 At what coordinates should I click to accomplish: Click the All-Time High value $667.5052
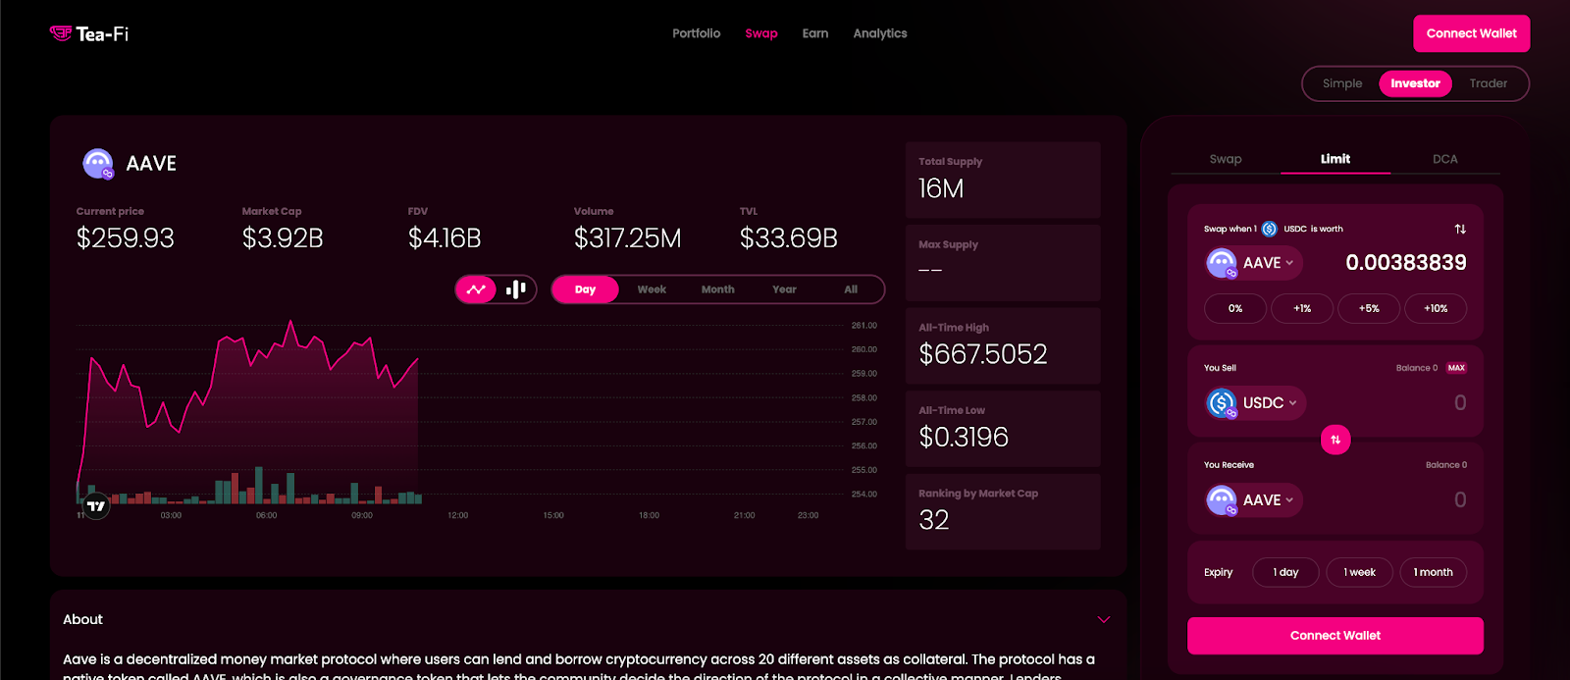pos(983,354)
